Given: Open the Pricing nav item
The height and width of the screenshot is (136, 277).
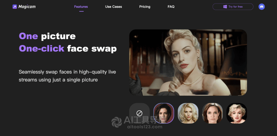Looking at the screenshot, I should click(145, 7).
